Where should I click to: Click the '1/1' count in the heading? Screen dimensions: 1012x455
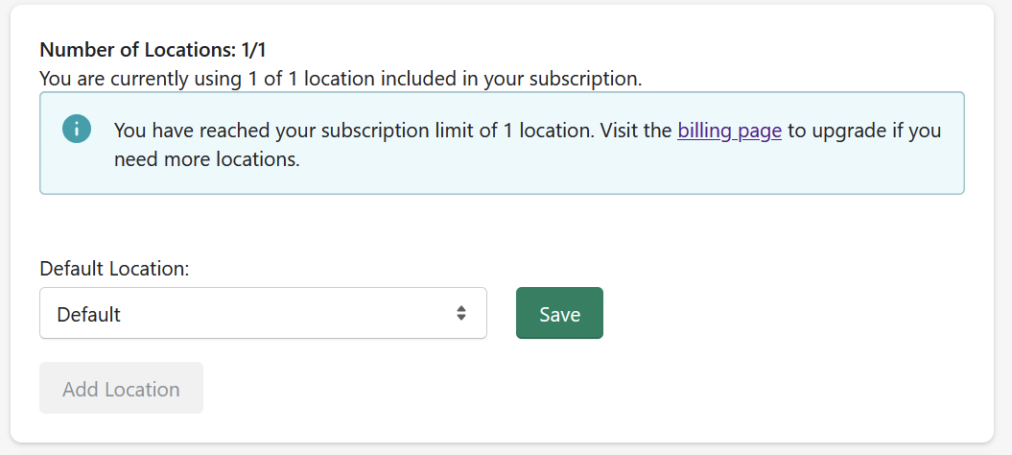[253, 50]
